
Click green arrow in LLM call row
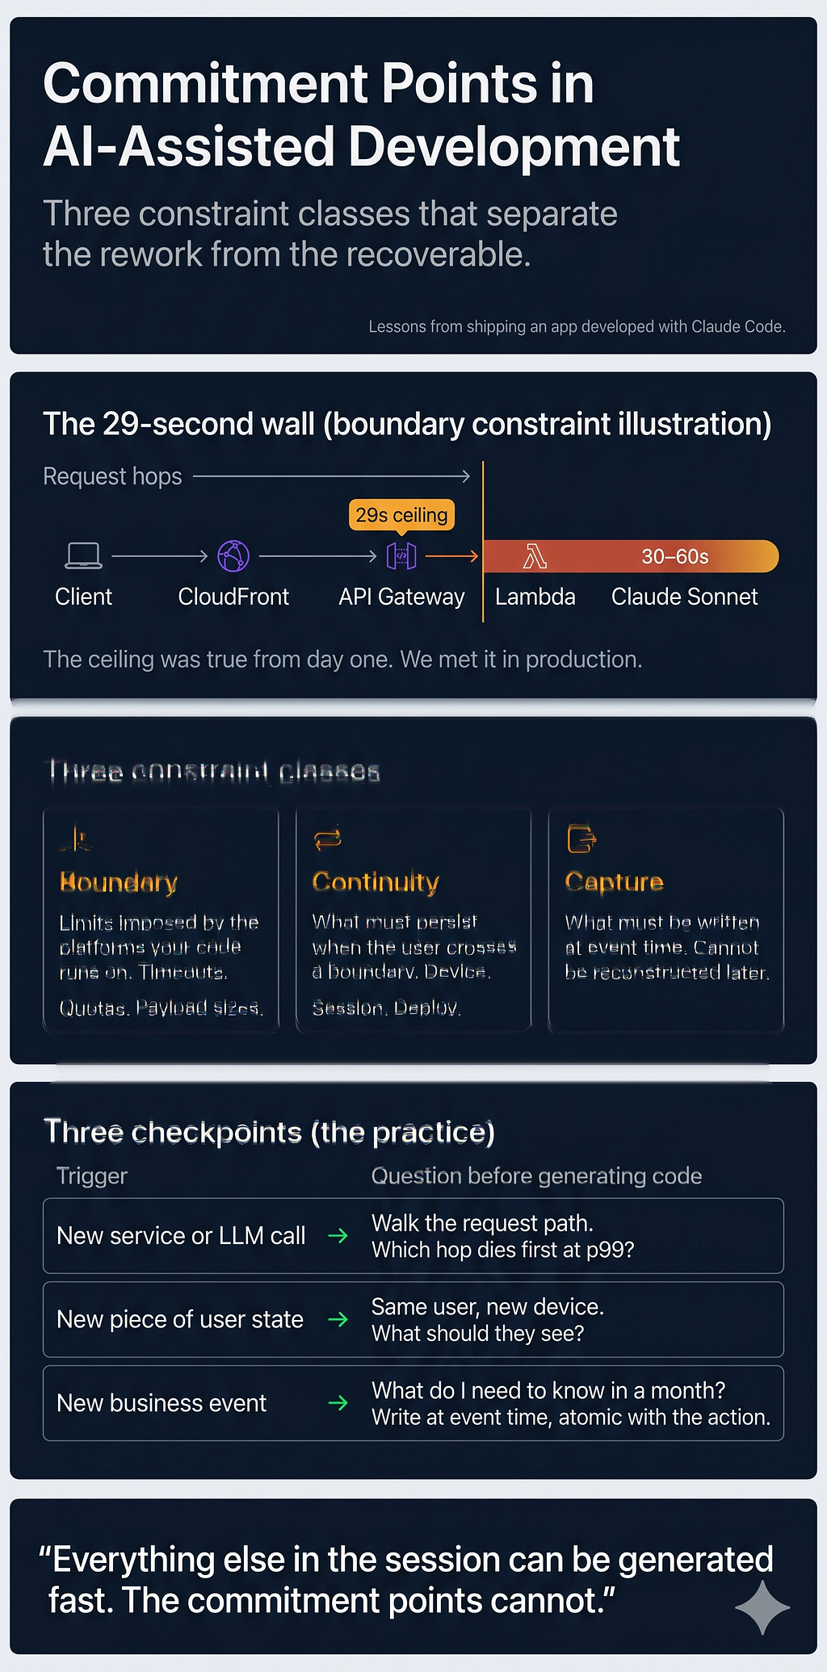tap(338, 1235)
